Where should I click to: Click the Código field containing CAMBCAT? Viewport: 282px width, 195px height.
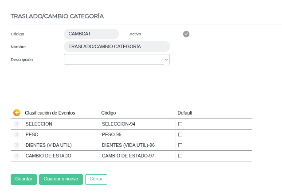click(91, 34)
